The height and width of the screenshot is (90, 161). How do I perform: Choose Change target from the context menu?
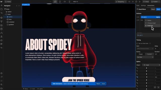tap(152, 23)
